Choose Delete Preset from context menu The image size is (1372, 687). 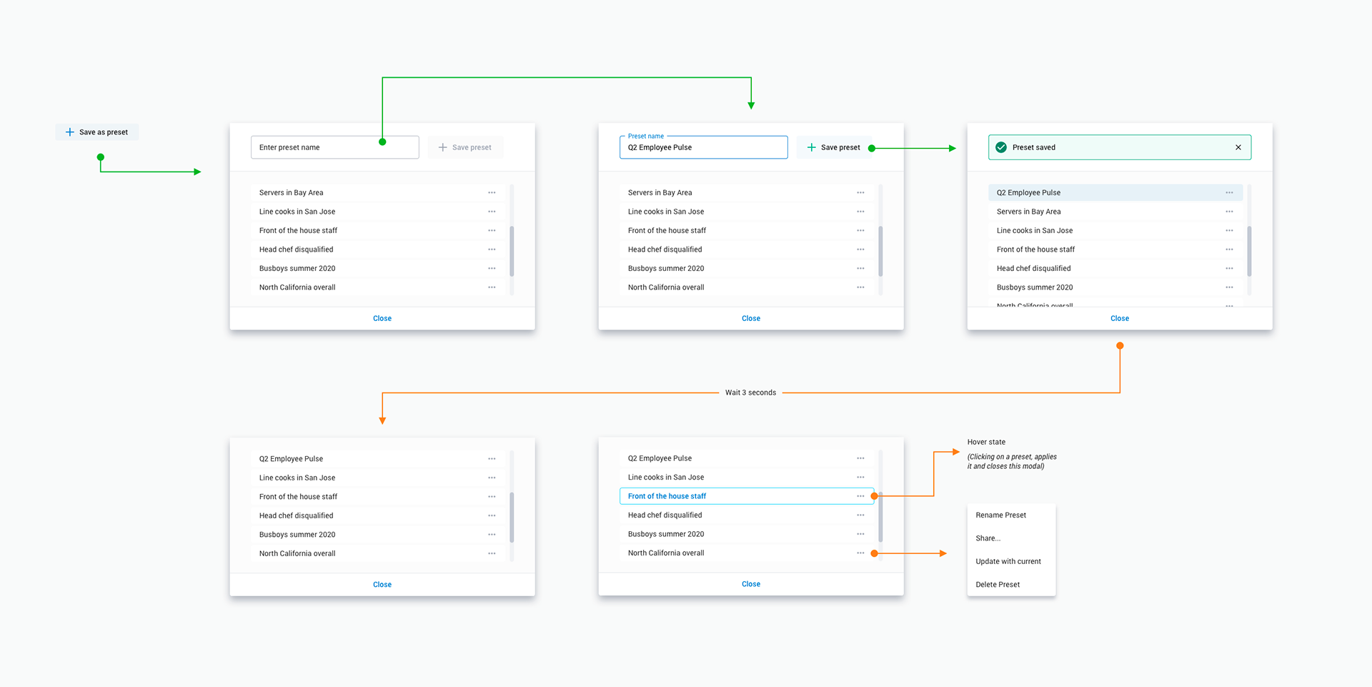pyautogui.click(x=1011, y=585)
